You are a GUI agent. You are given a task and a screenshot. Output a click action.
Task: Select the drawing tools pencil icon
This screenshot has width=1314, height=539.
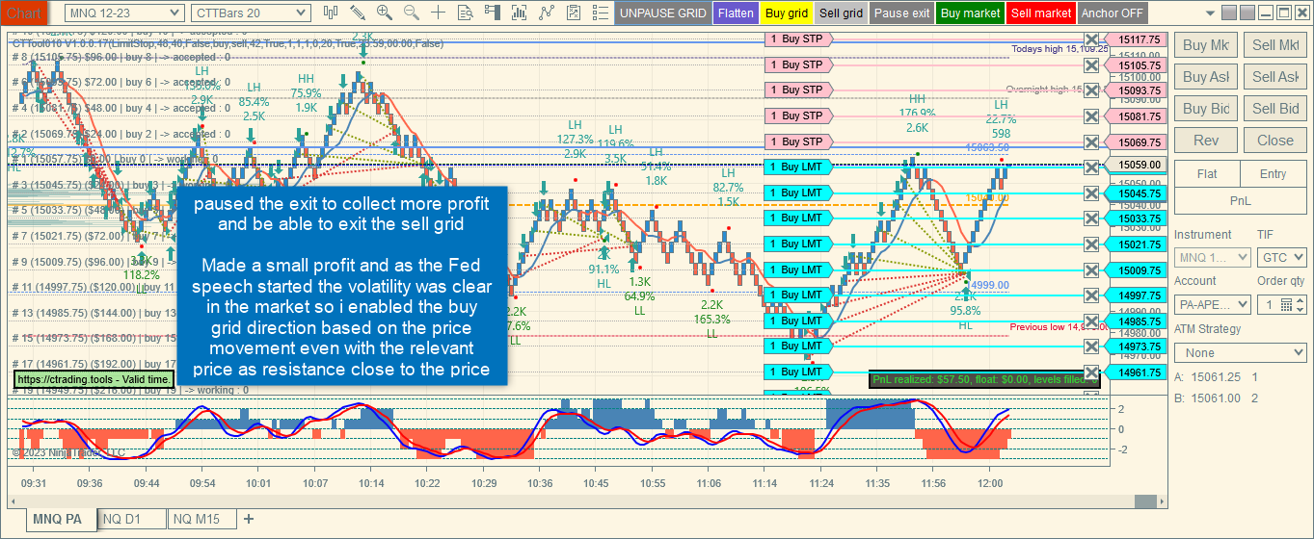coord(358,13)
